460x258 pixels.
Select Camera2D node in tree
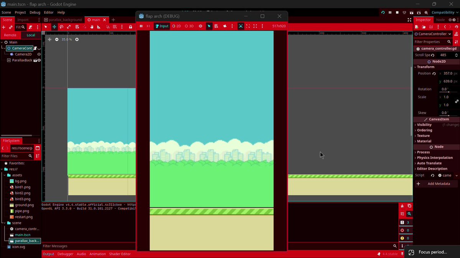[23, 54]
